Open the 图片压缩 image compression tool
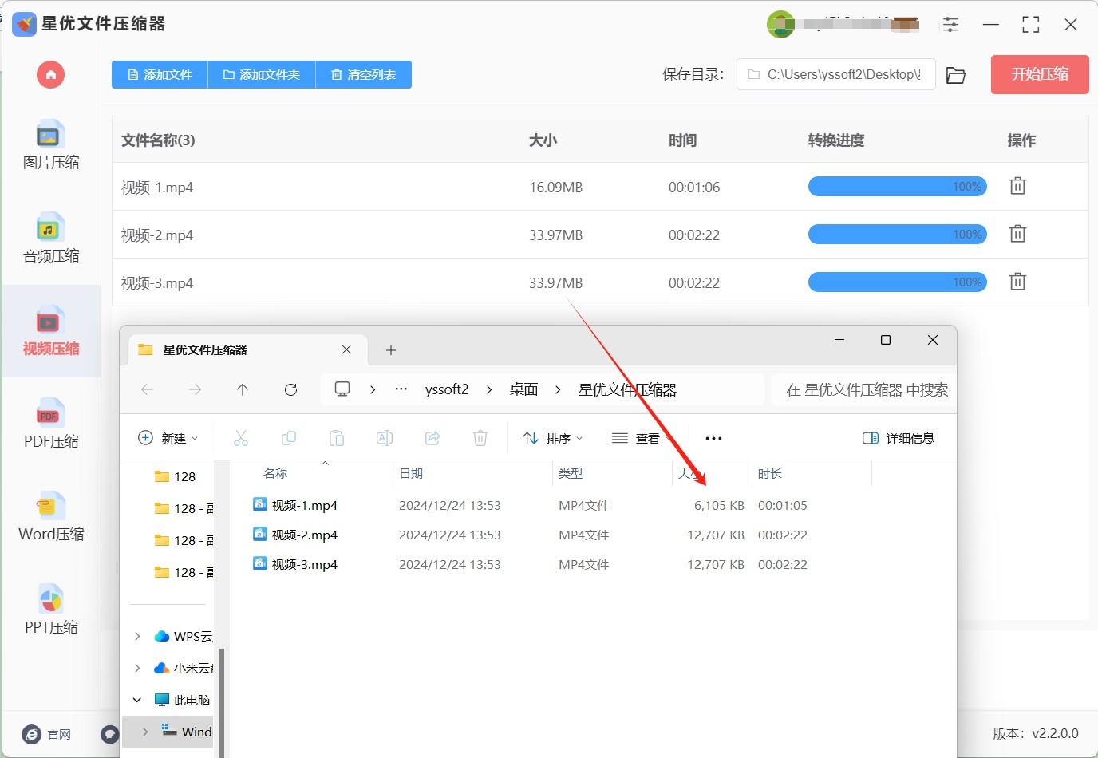 51,145
